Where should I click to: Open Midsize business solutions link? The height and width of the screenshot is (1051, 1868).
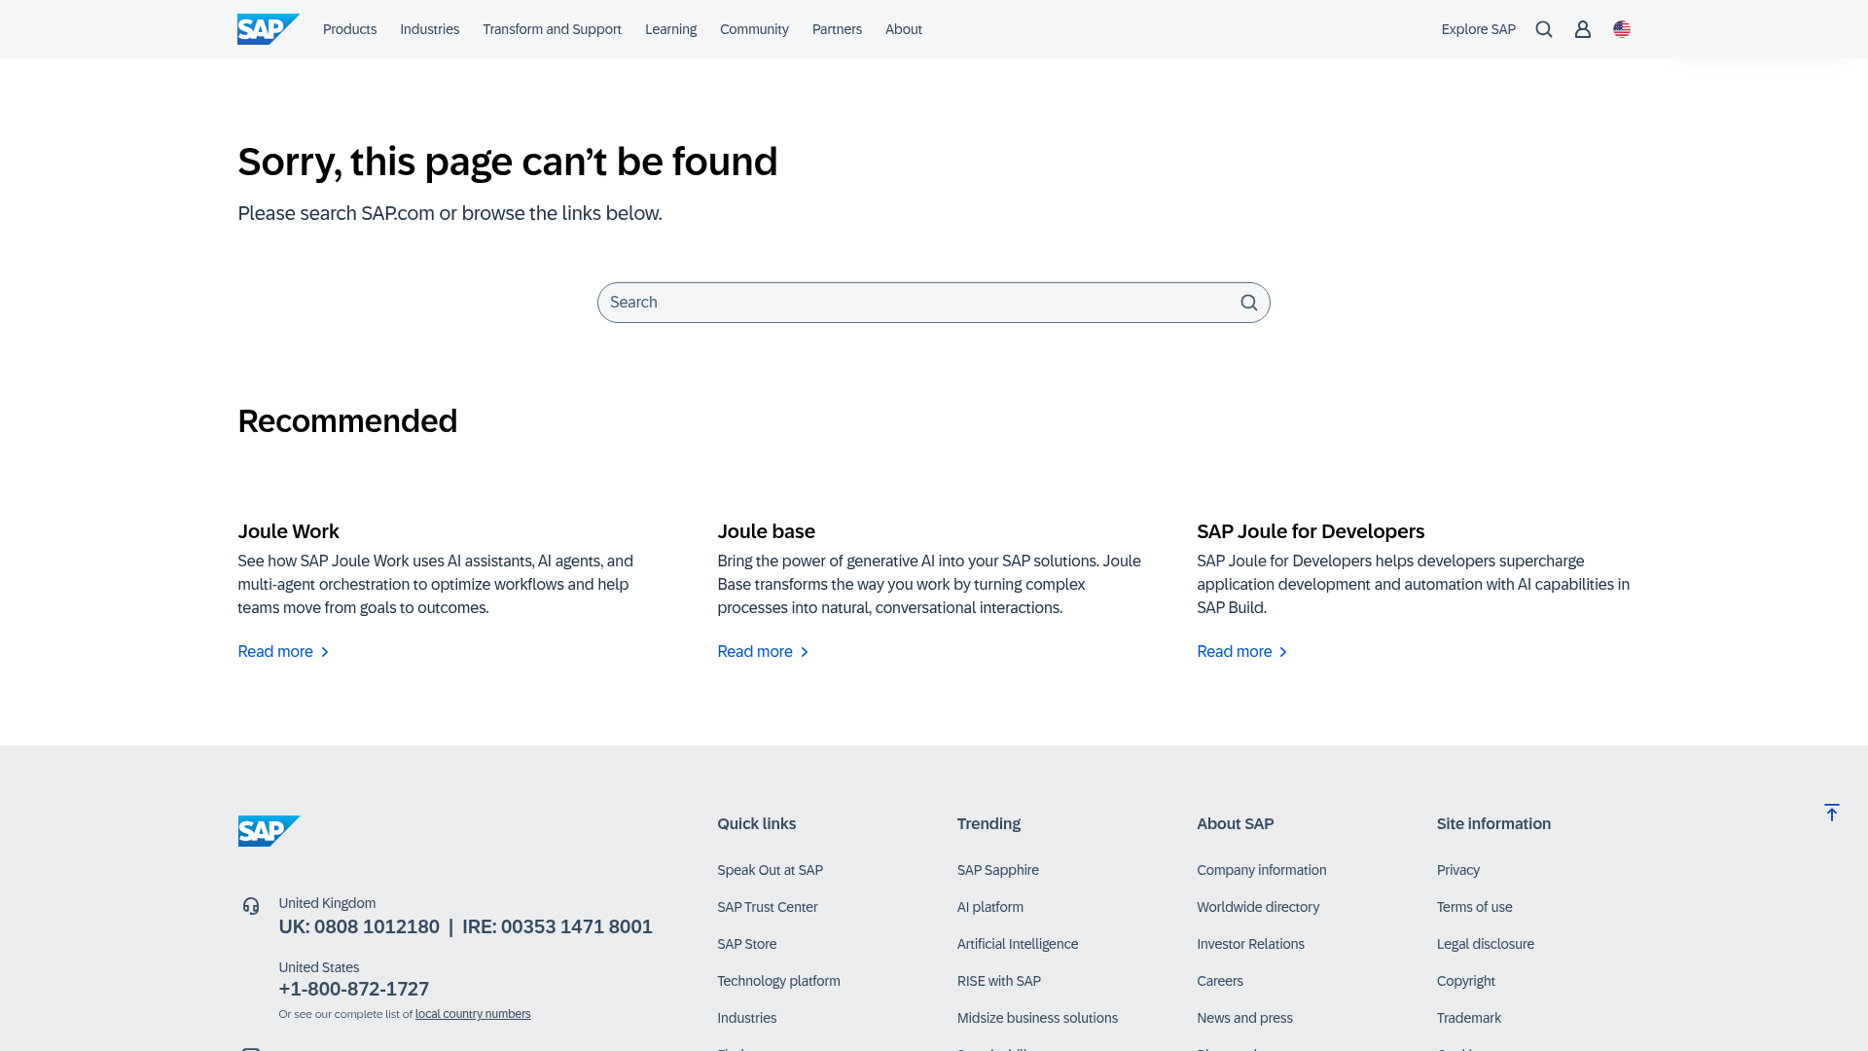pyautogui.click(x=1037, y=1018)
